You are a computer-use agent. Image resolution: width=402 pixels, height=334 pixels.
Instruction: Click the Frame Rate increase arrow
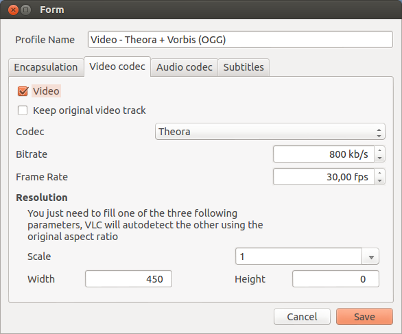click(379, 173)
